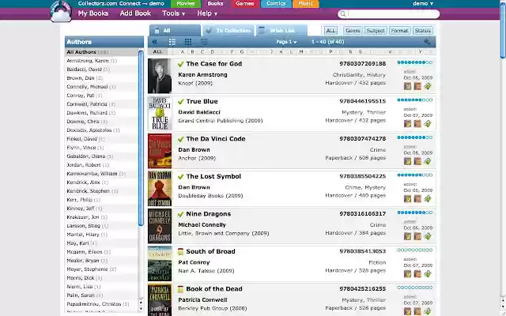This screenshot has width=506, height=316.
Task: Click the In Collection tab checkmark icon
Action: point(209,31)
